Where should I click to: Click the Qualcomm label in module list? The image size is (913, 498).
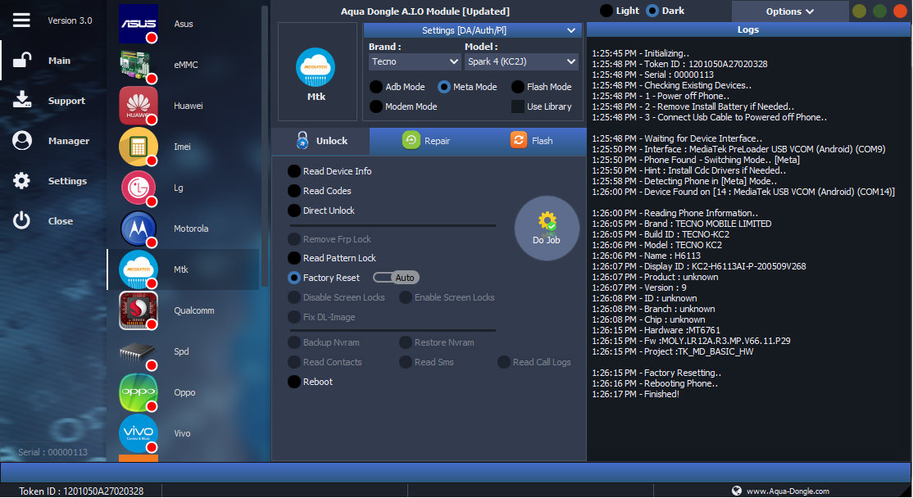coord(194,310)
